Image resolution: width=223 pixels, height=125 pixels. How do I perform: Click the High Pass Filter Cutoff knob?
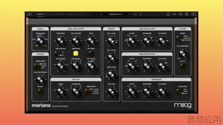pos(132,66)
